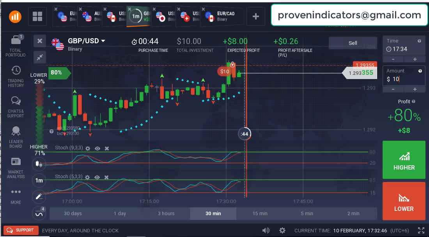Select the 15 min time range

tap(260, 214)
